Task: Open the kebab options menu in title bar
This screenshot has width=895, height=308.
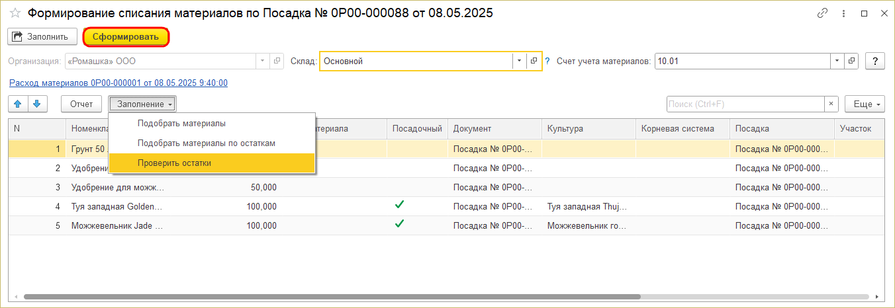Action: click(x=843, y=13)
